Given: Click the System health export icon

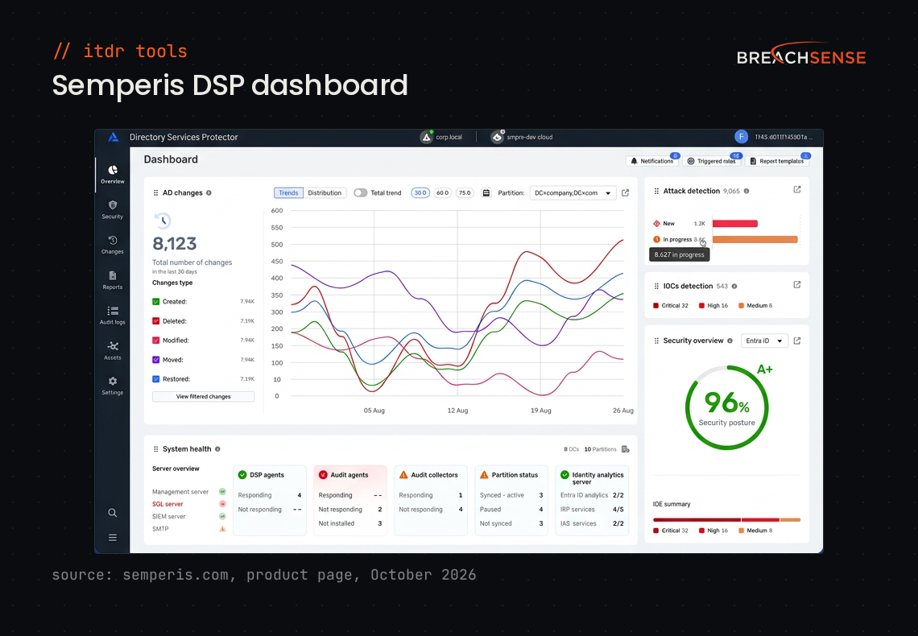Looking at the screenshot, I should point(625,449).
